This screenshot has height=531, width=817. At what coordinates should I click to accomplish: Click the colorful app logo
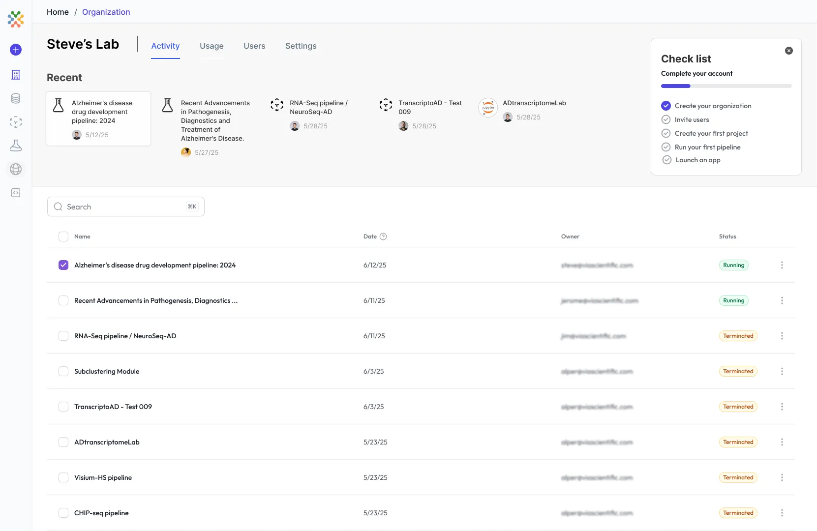16,19
